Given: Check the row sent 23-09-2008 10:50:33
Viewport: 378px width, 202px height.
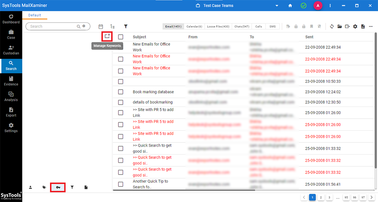Looking at the screenshot, I should click(x=121, y=82).
